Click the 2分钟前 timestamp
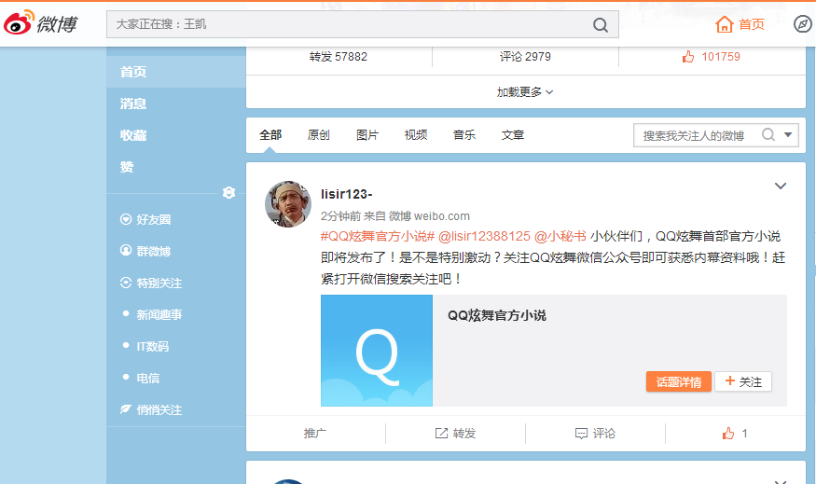The image size is (816, 484). (341, 216)
